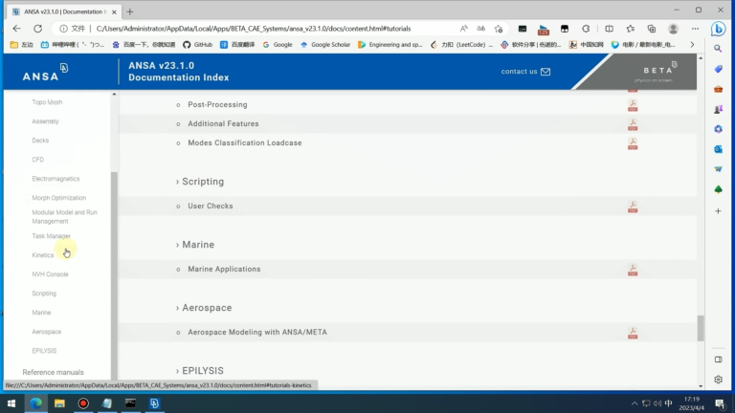Image resolution: width=735 pixels, height=413 pixels.
Task: Select Morph Optimization in sidebar
Action: click(59, 198)
